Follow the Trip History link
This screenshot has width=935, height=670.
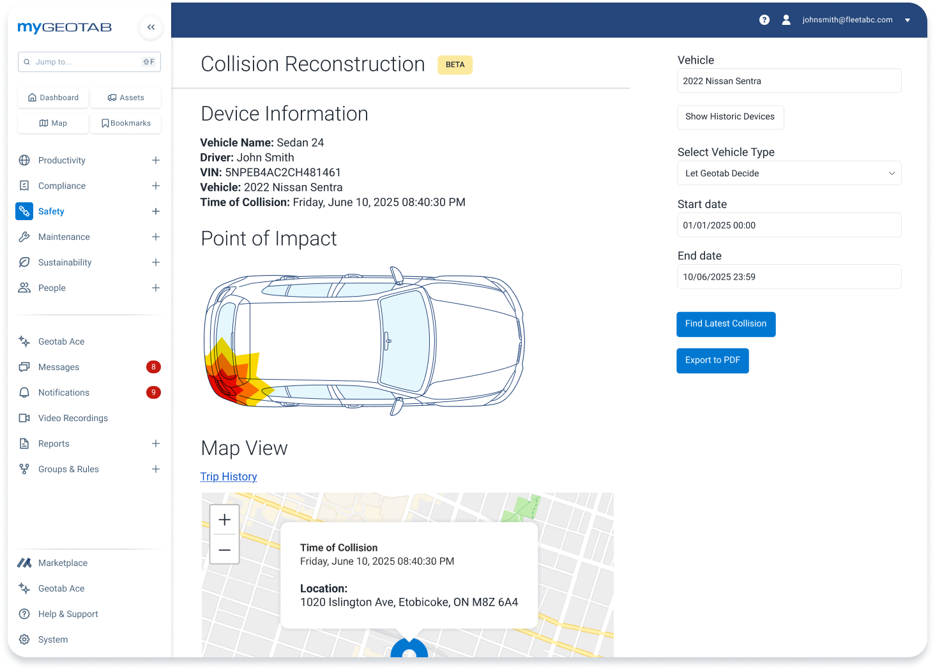[x=229, y=477]
